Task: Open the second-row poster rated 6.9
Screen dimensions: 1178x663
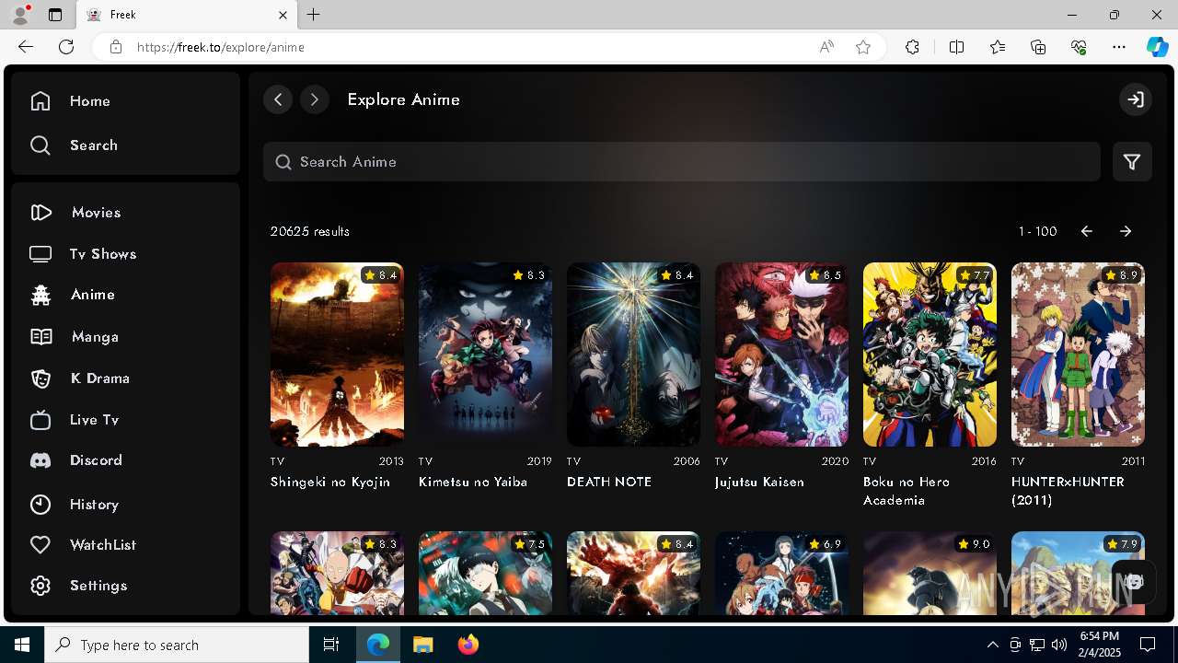Action: pos(781,573)
